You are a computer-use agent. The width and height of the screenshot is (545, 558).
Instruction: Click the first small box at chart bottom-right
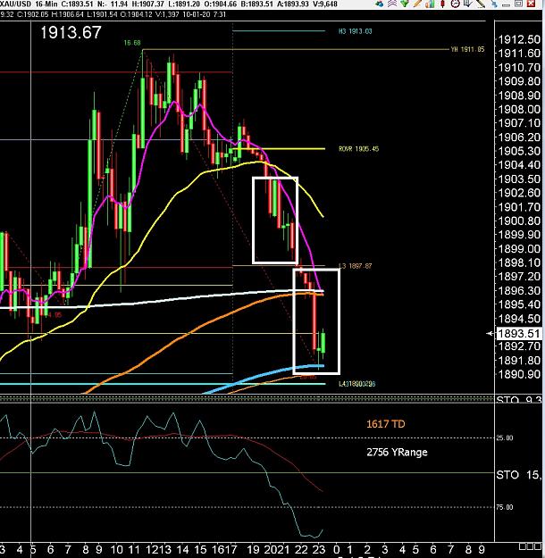(x=523, y=546)
